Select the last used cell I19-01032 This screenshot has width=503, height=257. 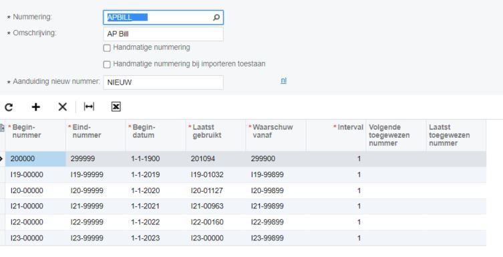point(215,175)
